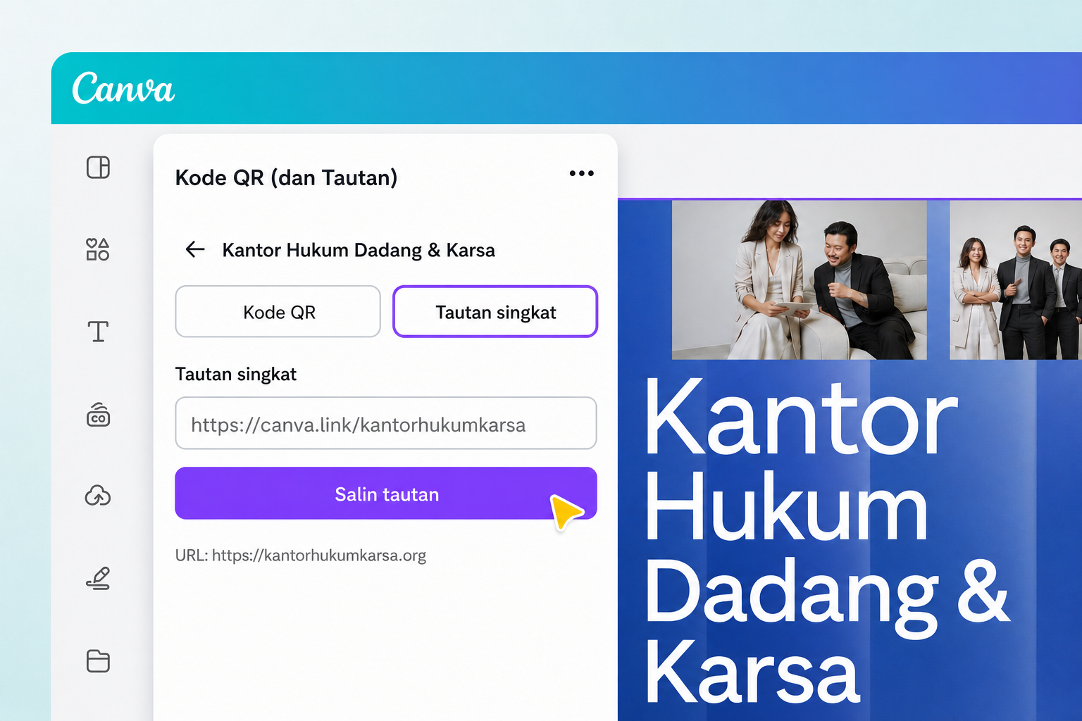This screenshot has width=1082, height=721.
Task: Switch to the Kode QR tab
Action: (278, 311)
